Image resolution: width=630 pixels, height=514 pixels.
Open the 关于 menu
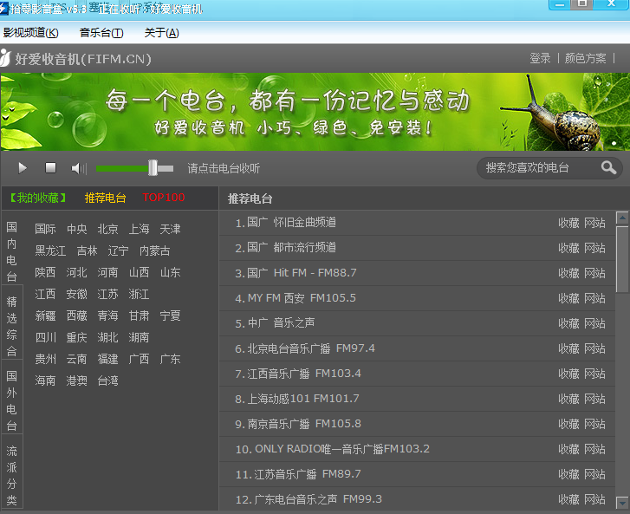[x=161, y=33]
